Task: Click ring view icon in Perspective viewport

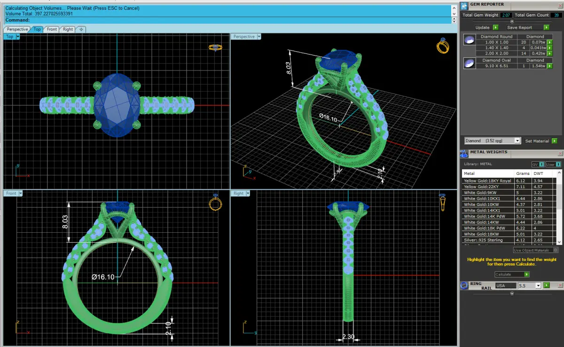Action: click(443, 46)
